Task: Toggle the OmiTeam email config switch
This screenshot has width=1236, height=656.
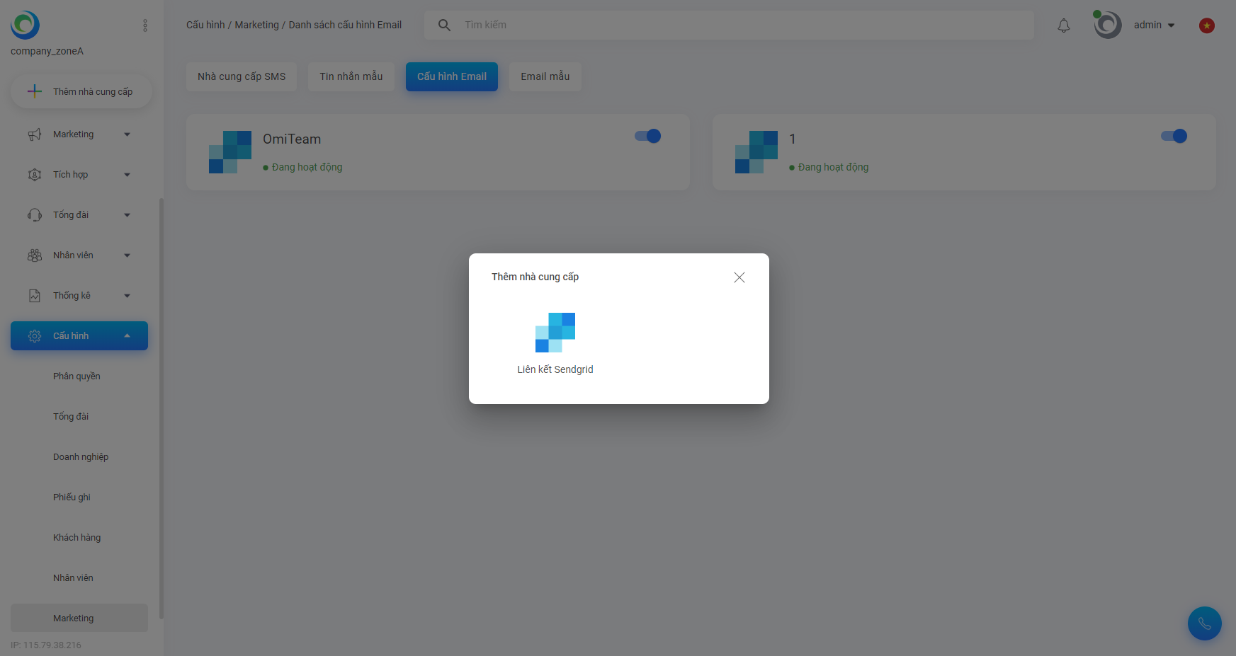Action: (648, 136)
